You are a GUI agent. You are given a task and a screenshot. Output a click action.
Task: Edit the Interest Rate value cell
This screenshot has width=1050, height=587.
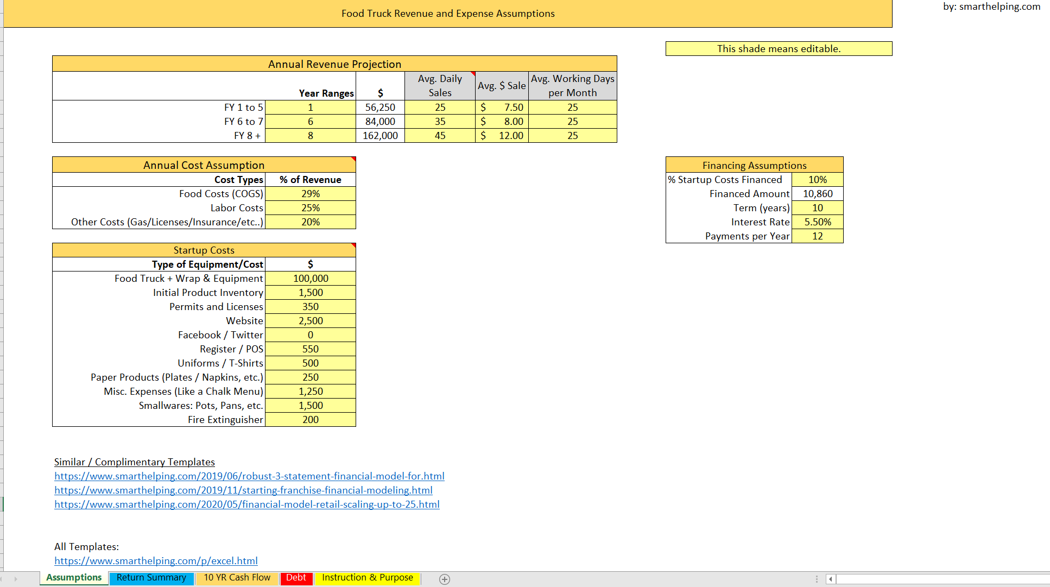[817, 222]
